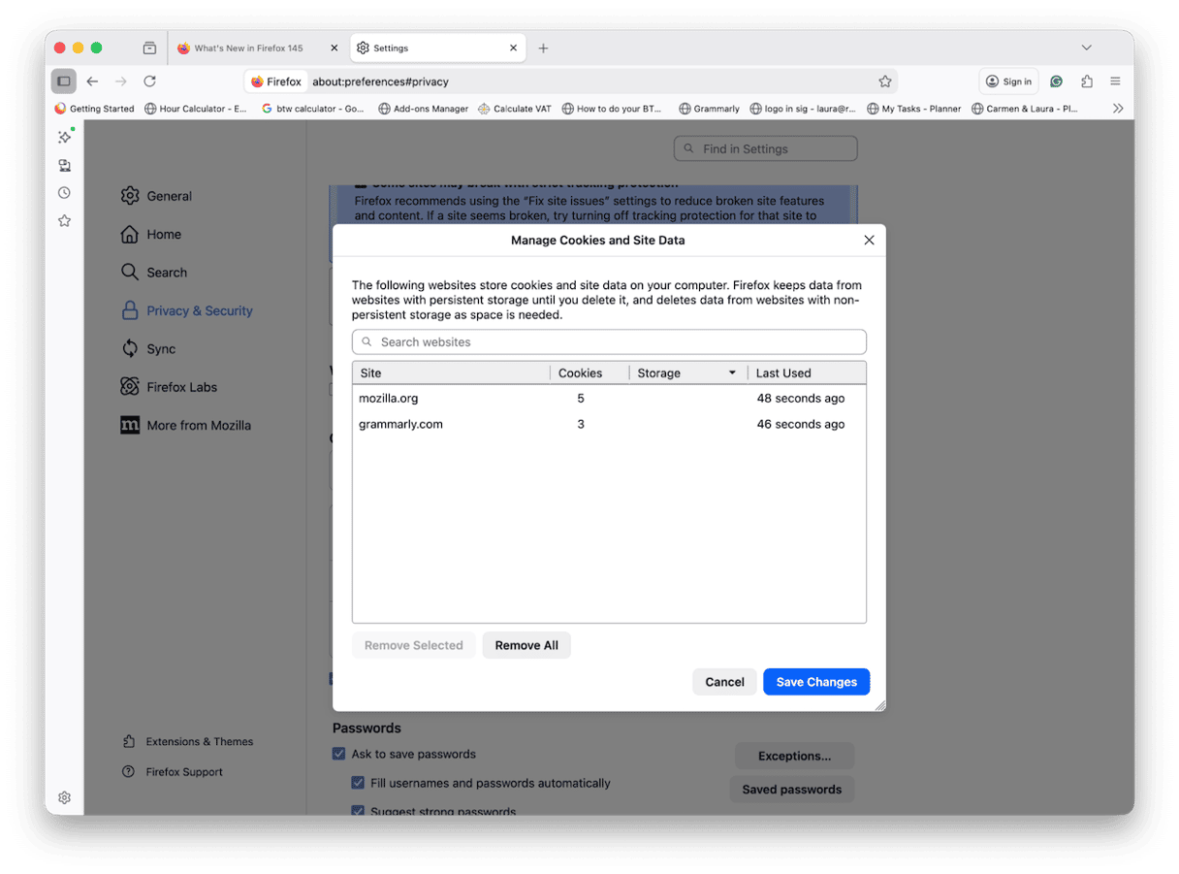Click the Remove All button
This screenshot has width=1179, height=874.
coord(526,645)
